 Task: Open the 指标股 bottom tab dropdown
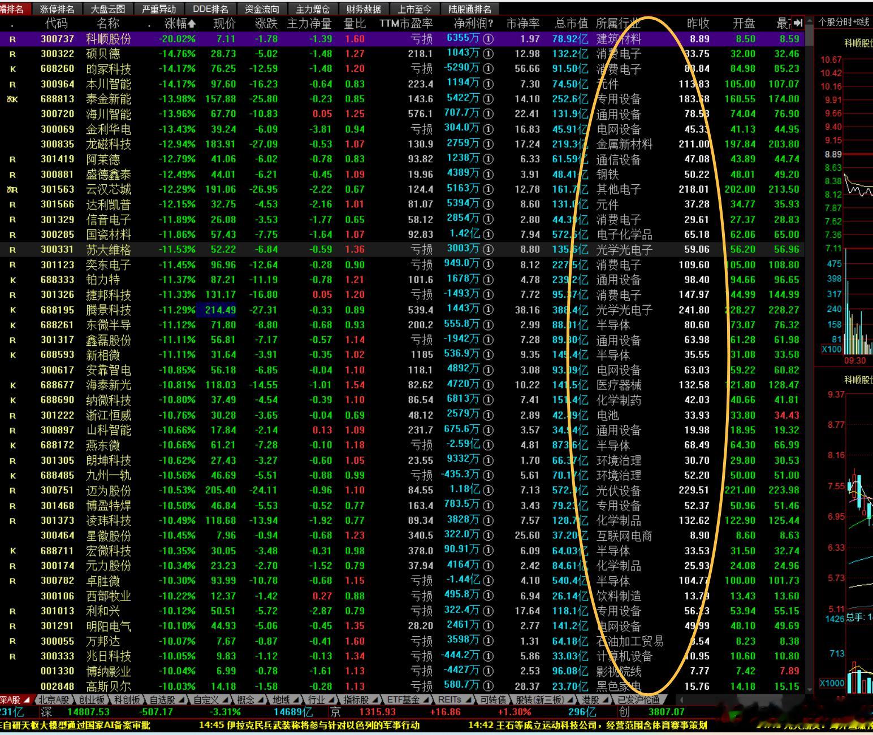(x=375, y=699)
